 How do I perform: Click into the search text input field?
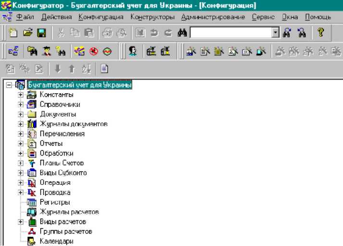(231, 33)
